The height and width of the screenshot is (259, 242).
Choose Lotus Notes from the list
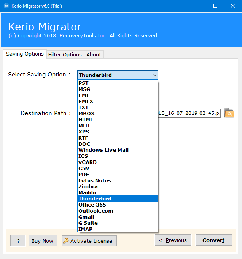[x=118, y=181]
